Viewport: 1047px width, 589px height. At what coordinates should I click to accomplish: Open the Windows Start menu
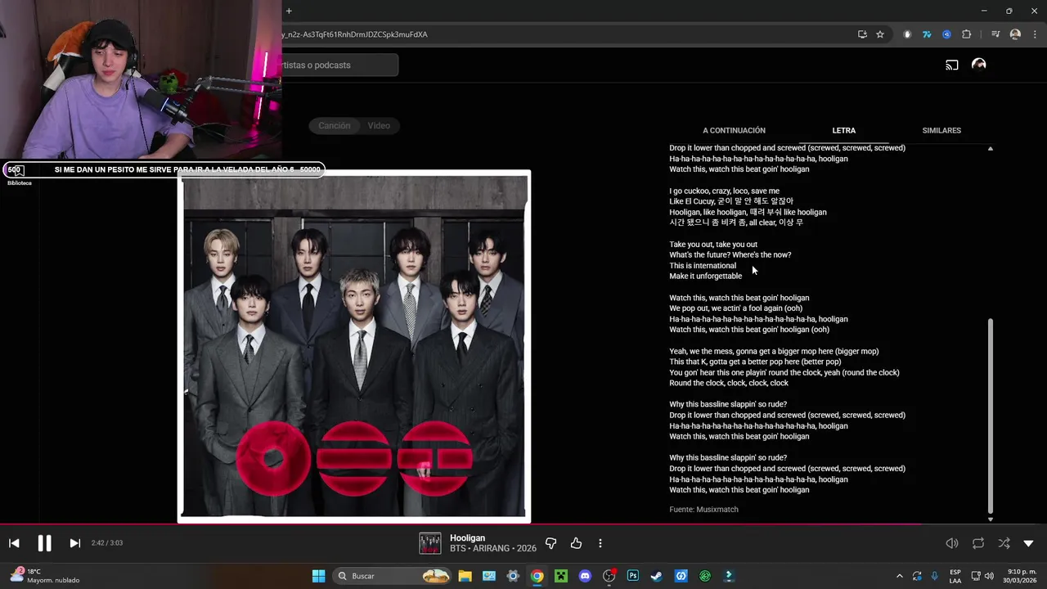point(318,576)
